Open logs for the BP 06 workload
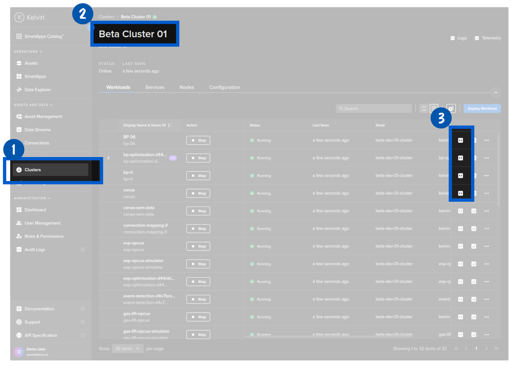 (x=461, y=140)
